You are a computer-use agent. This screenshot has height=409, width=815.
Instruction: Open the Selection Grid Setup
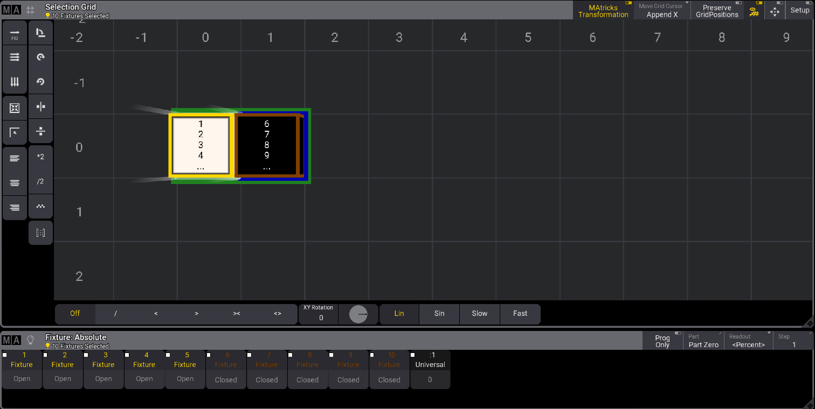click(799, 10)
